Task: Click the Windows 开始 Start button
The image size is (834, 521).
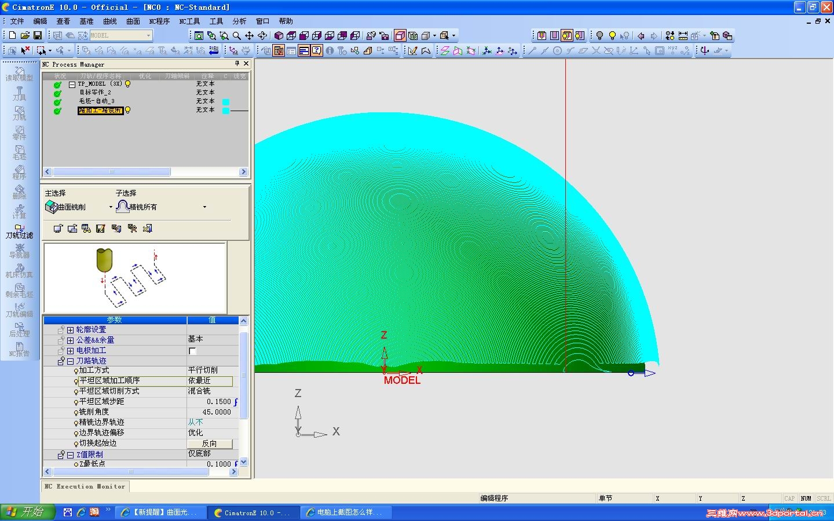Action: pyautogui.click(x=28, y=512)
